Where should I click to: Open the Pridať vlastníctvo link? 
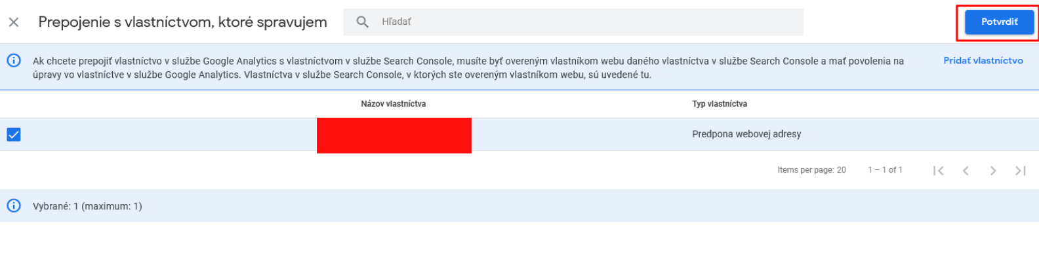983,60
